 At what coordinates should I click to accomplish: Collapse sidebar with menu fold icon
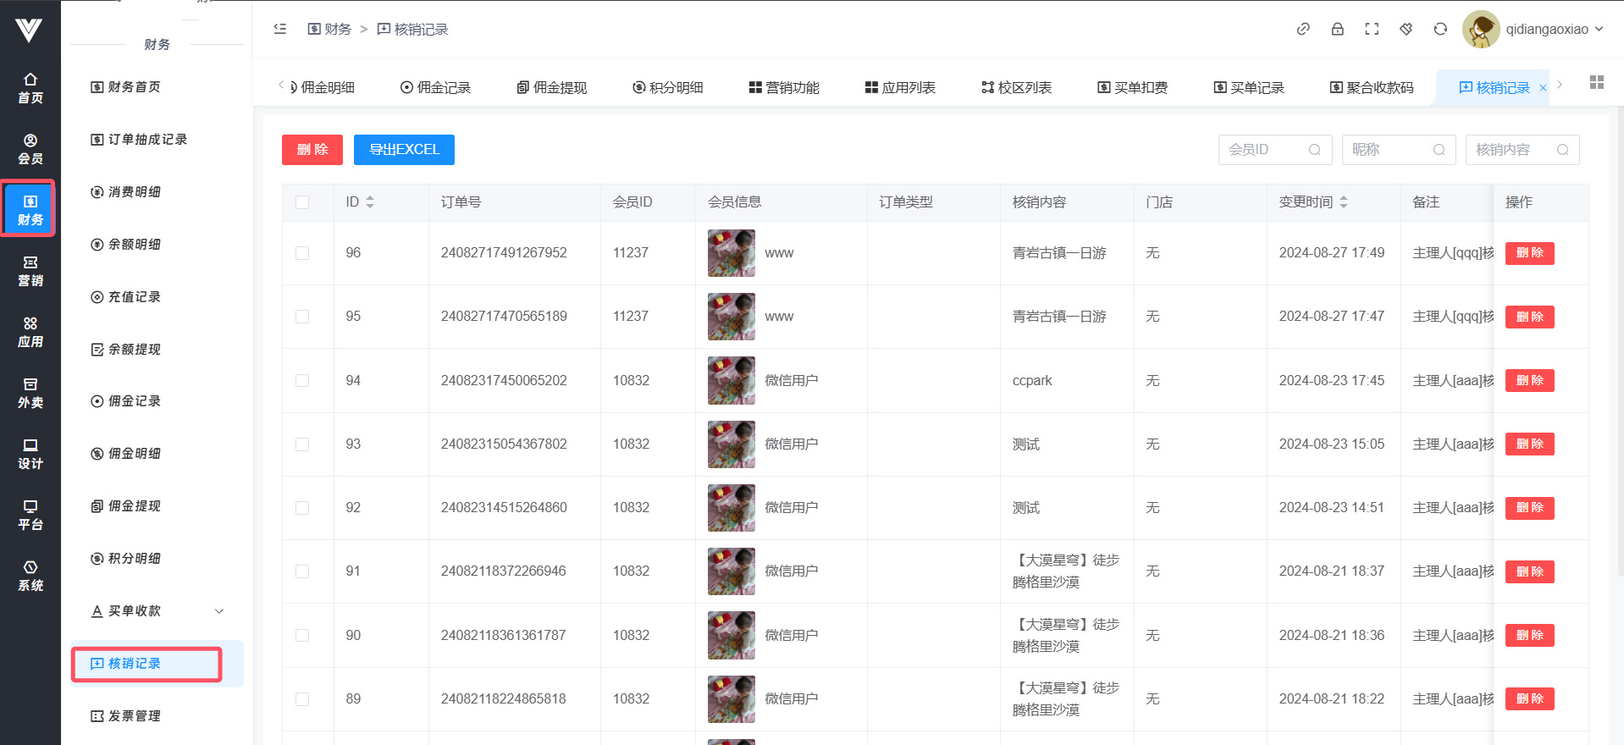pyautogui.click(x=280, y=29)
